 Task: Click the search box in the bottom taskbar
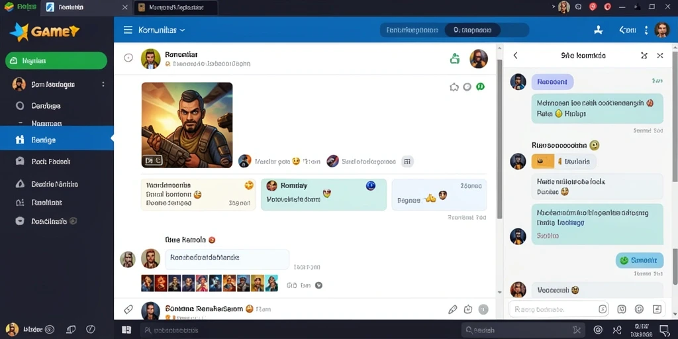pyautogui.click(x=522, y=330)
